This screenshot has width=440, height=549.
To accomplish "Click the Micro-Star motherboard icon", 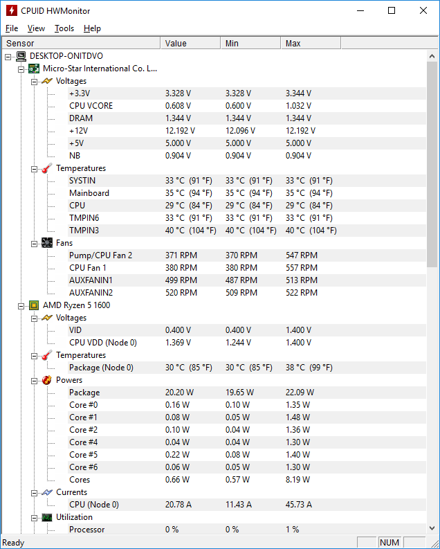I will click(x=34, y=69).
